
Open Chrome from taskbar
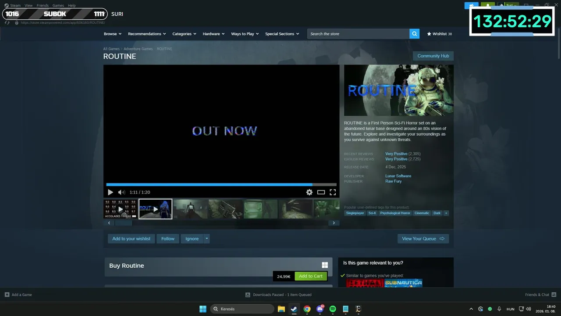click(x=307, y=309)
